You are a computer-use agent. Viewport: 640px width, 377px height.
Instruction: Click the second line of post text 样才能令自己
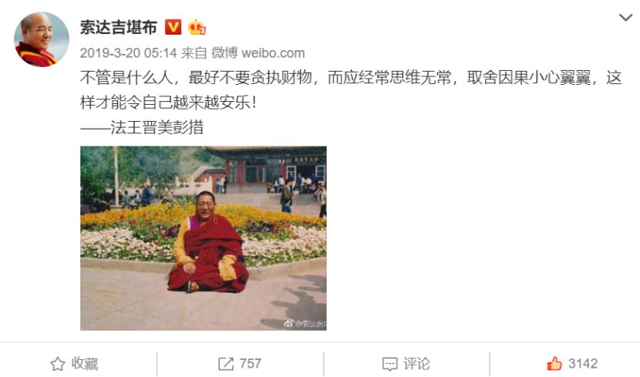pyautogui.click(x=169, y=103)
